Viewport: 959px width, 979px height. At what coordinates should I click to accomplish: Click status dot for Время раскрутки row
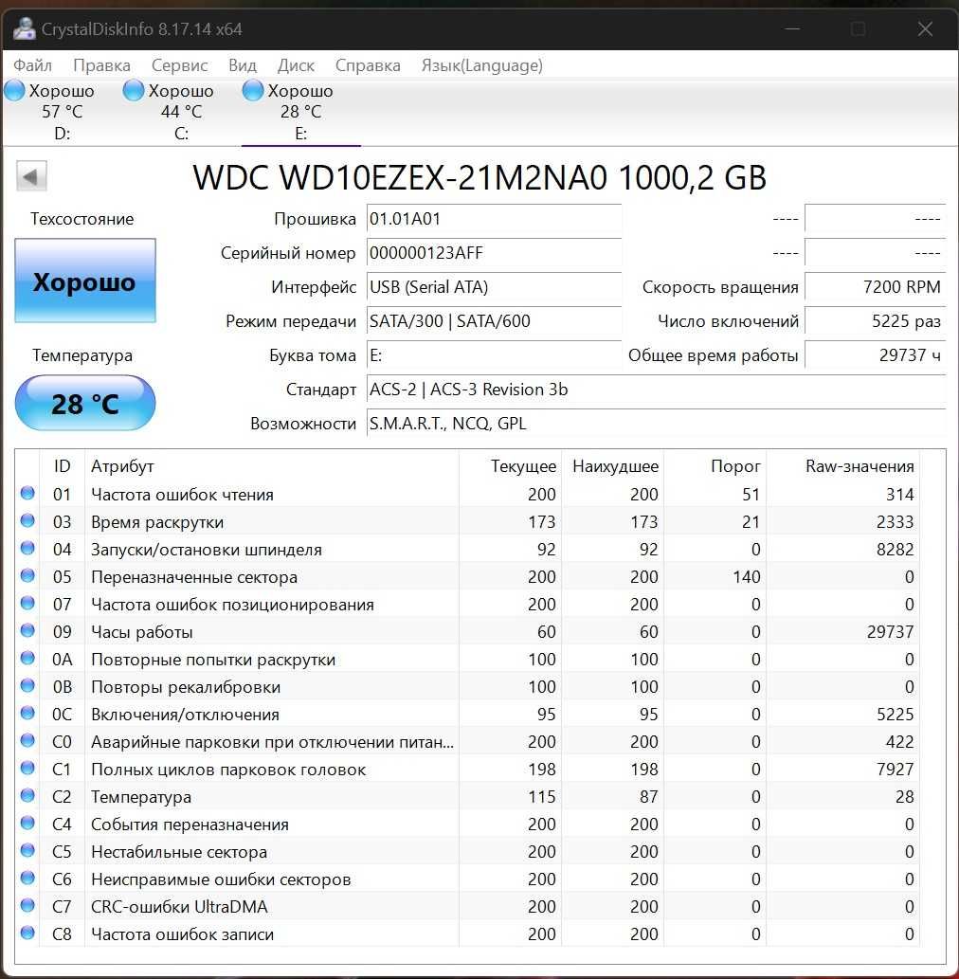[27, 520]
